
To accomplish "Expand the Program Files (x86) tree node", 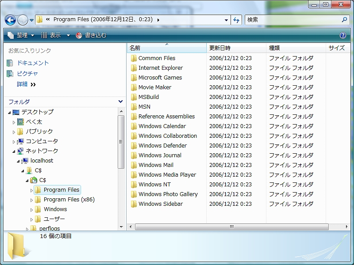I will click(x=32, y=200).
